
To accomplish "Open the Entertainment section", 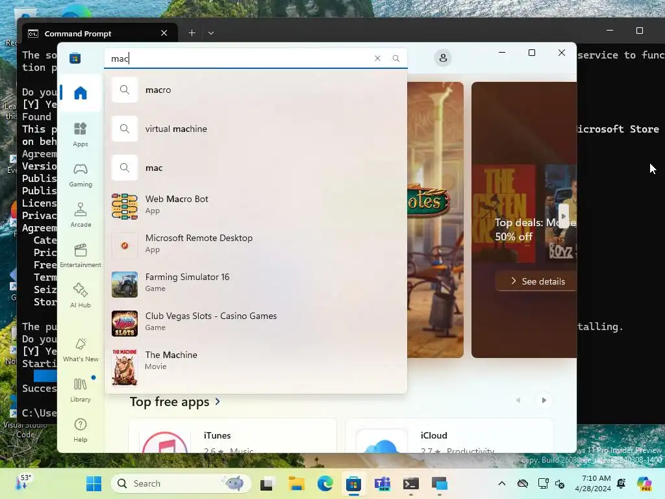I will click(x=80, y=255).
